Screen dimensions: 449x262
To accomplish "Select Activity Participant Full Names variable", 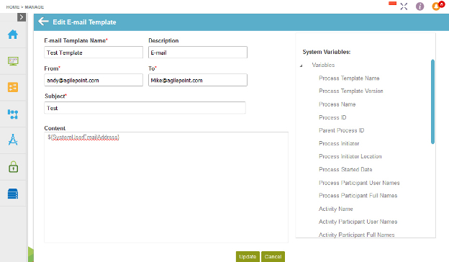I will pyautogui.click(x=356, y=235).
